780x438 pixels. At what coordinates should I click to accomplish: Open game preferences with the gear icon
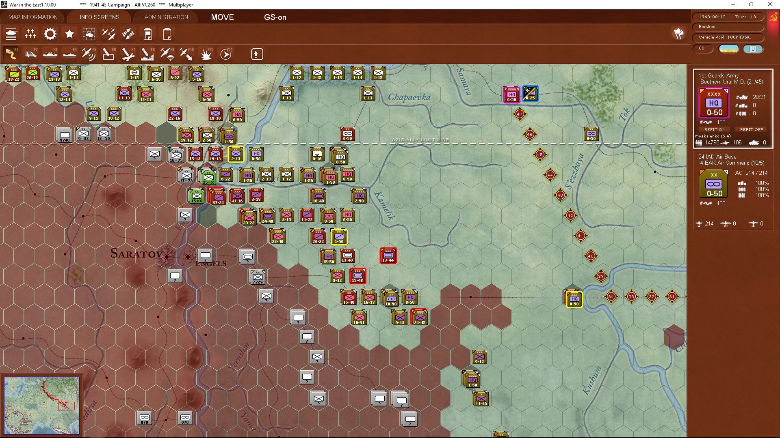click(x=50, y=34)
